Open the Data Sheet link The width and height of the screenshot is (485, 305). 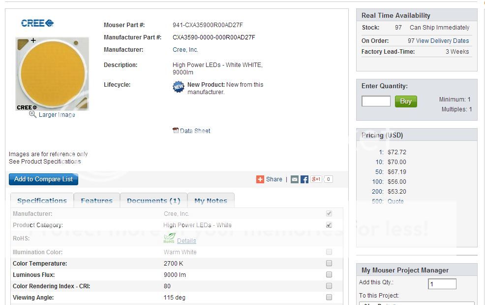pyautogui.click(x=195, y=131)
